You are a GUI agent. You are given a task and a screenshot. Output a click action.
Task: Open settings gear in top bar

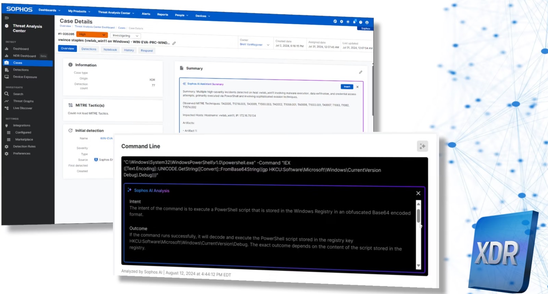tap(341, 22)
